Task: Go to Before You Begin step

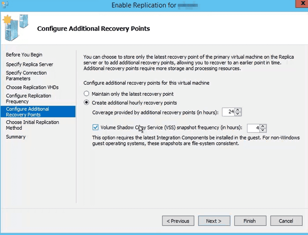Action: [24, 55]
